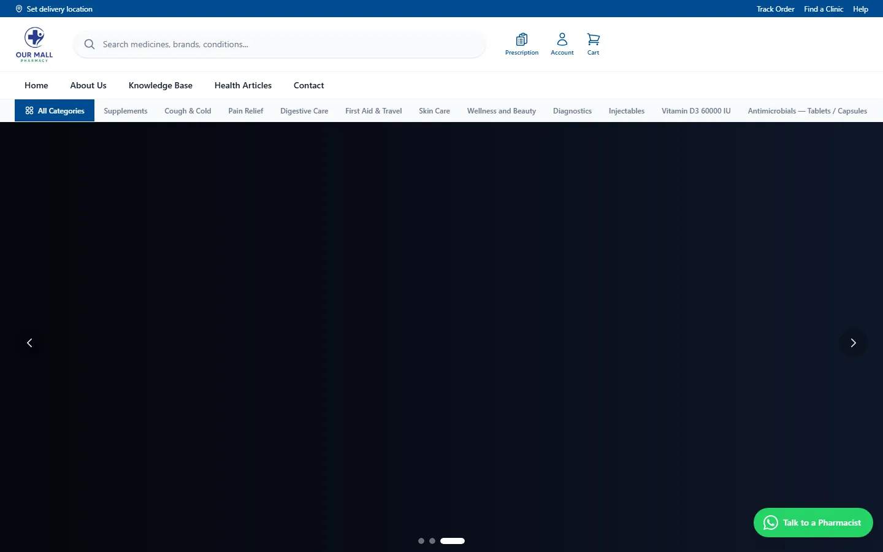Open About Us page
Screen dimensions: 883x552
click(x=88, y=85)
